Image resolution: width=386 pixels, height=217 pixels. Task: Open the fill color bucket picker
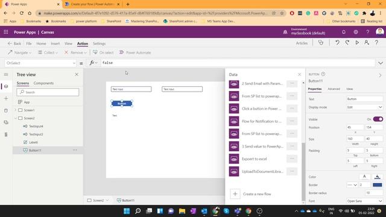coord(377,177)
